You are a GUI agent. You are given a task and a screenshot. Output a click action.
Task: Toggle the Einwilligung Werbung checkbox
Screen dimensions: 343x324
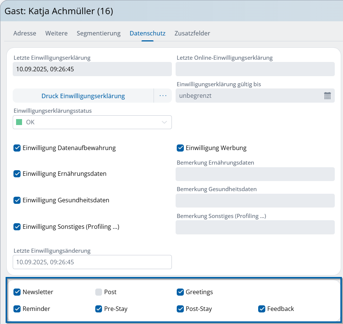pyautogui.click(x=180, y=148)
